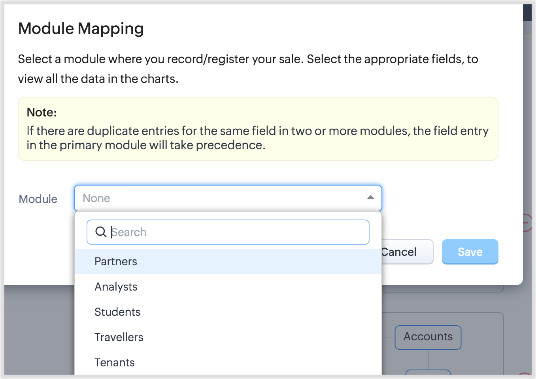Click the Module field label
This screenshot has height=379, width=536.
[x=38, y=199]
